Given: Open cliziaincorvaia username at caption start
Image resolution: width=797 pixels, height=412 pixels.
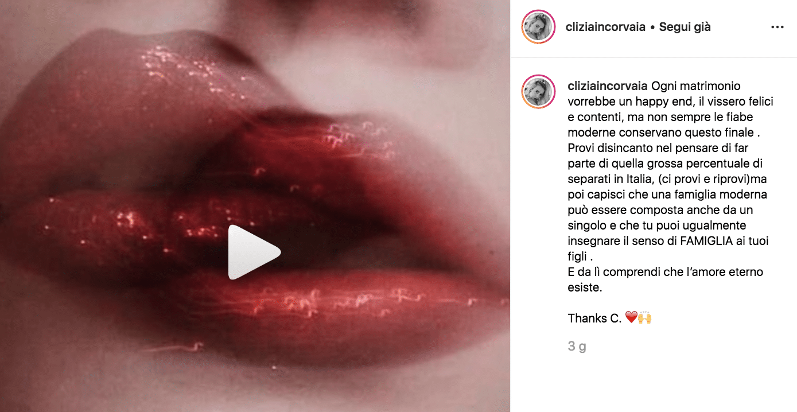Looking at the screenshot, I should pos(607,86).
